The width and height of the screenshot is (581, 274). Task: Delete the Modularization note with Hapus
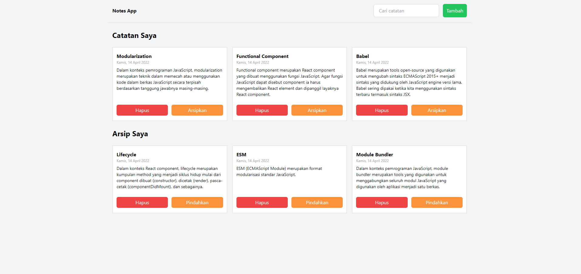pos(142,110)
